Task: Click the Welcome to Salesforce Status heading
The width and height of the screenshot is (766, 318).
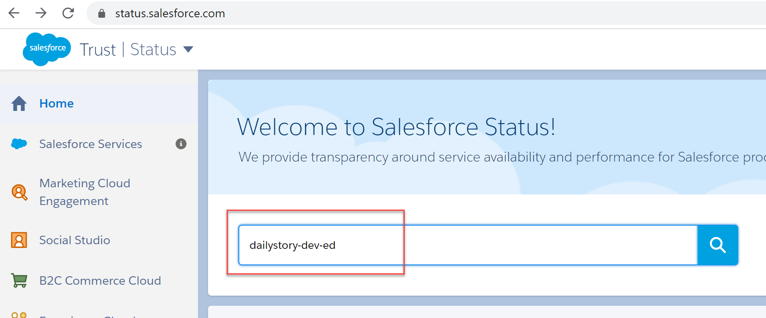Action: (396, 127)
